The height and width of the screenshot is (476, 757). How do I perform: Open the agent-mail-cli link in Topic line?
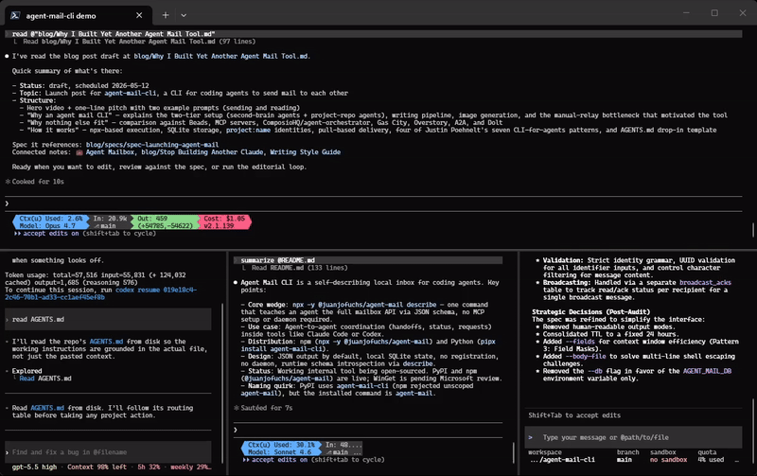coord(130,93)
